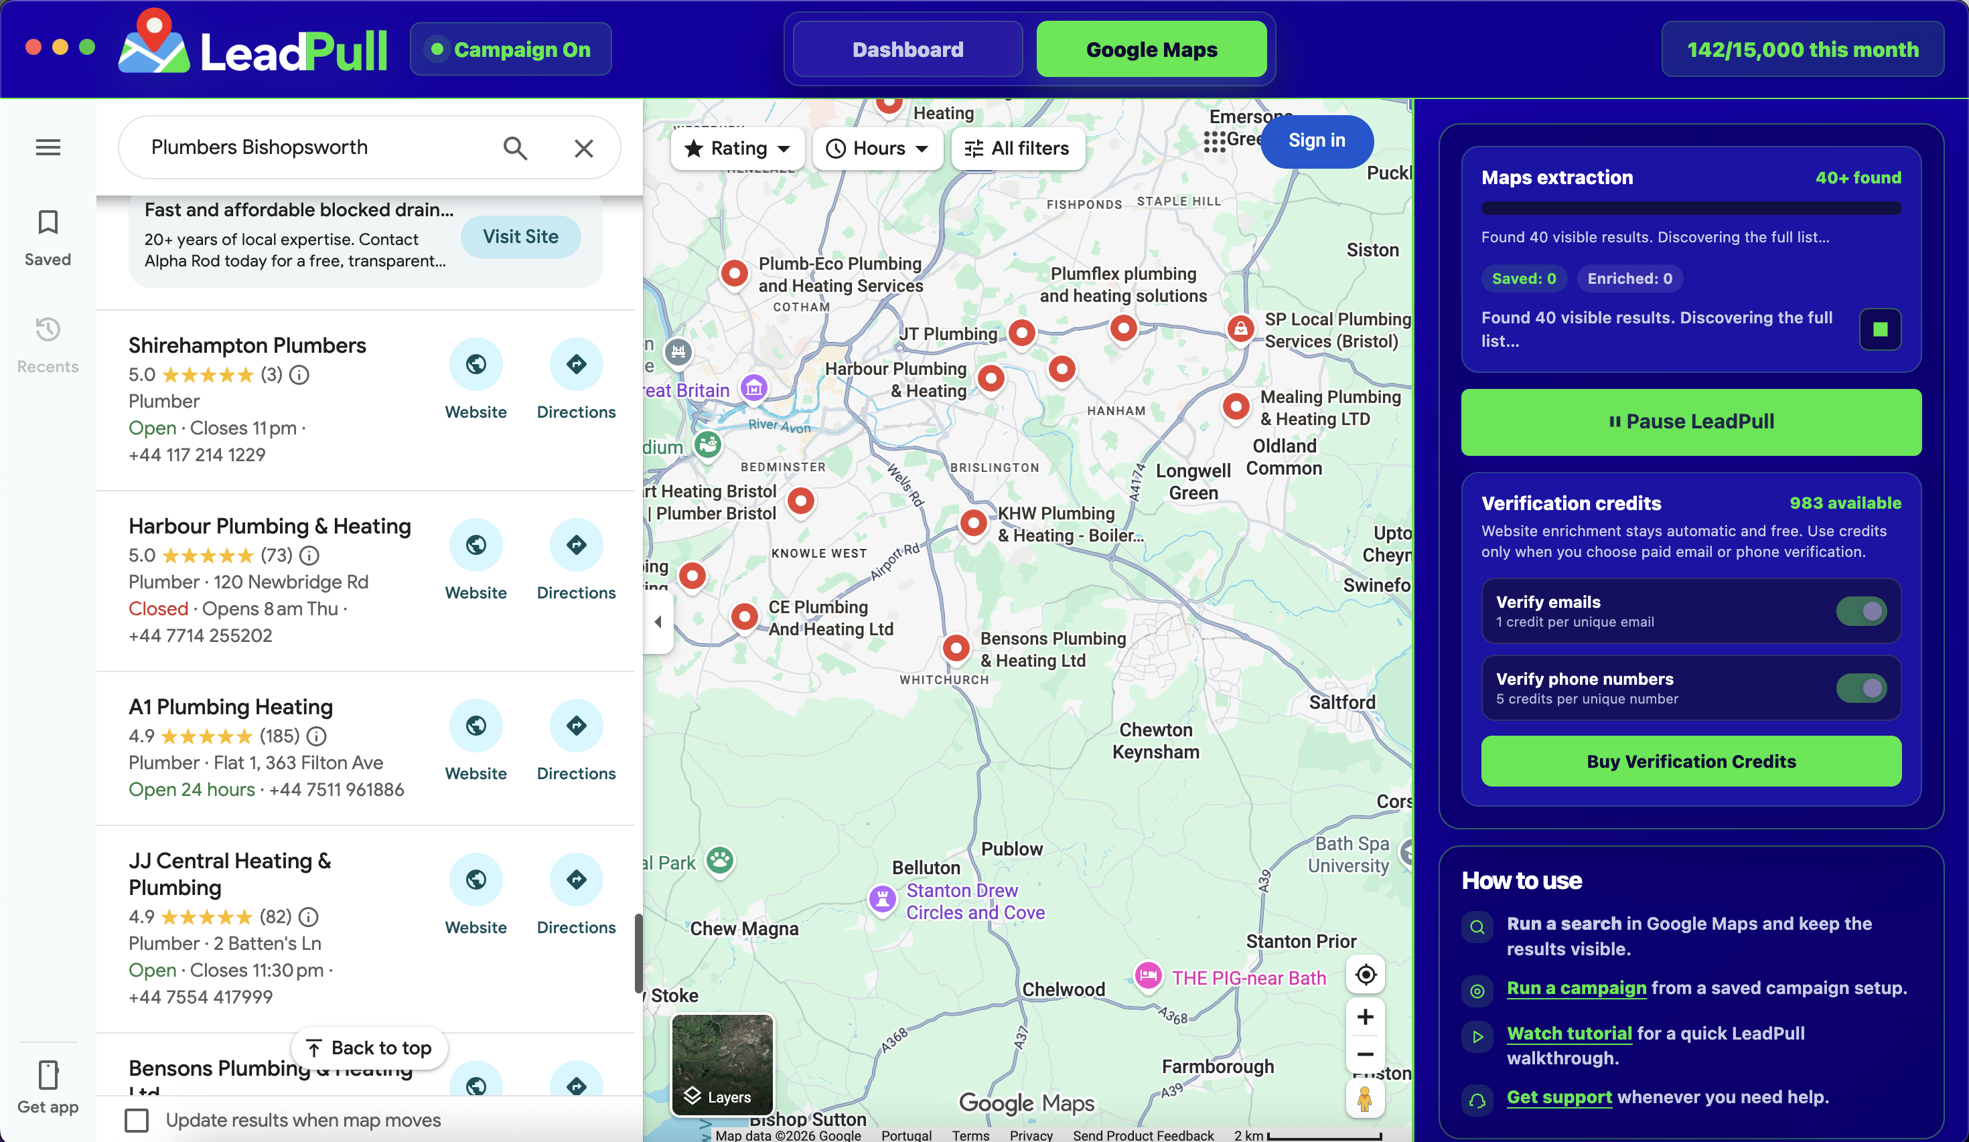Viewport: 1969px width, 1142px height.
Task: Get directions to A1 Plumbing Heating
Action: (576, 725)
